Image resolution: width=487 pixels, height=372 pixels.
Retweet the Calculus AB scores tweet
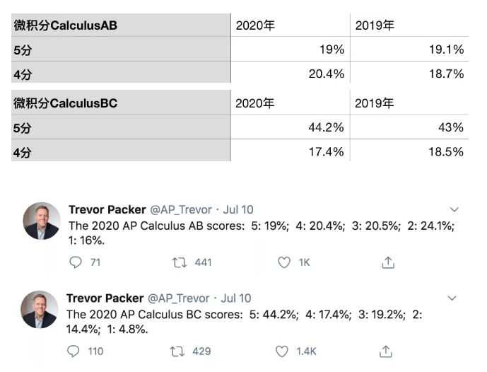[x=180, y=262]
